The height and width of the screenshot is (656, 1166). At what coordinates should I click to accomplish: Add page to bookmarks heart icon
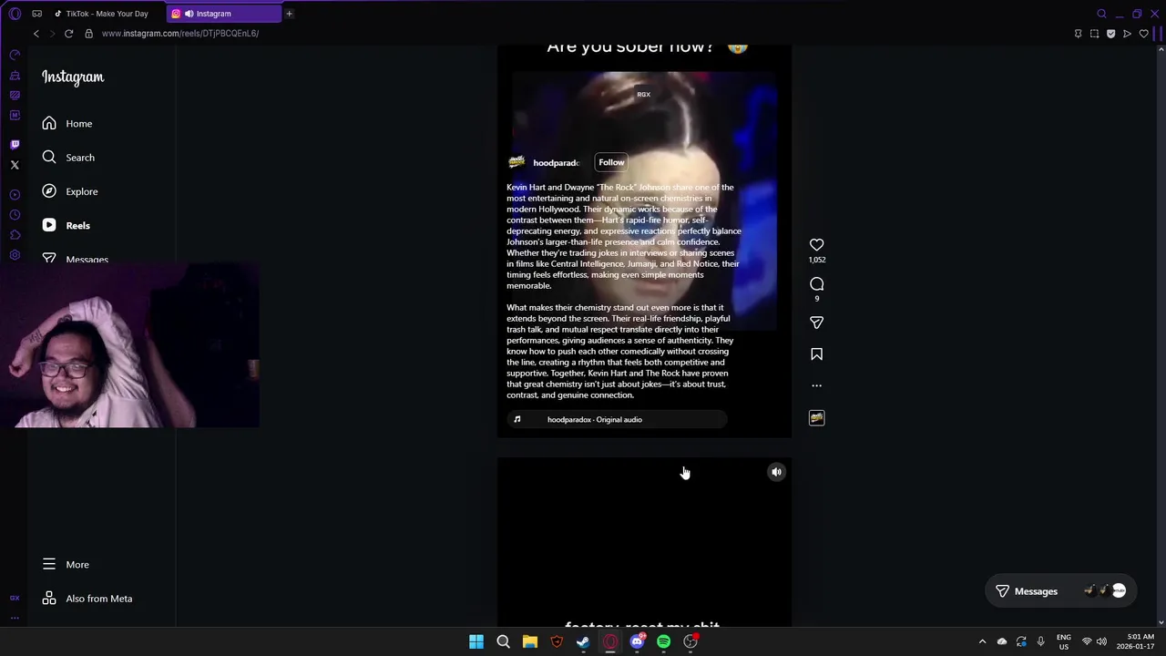(x=1143, y=34)
